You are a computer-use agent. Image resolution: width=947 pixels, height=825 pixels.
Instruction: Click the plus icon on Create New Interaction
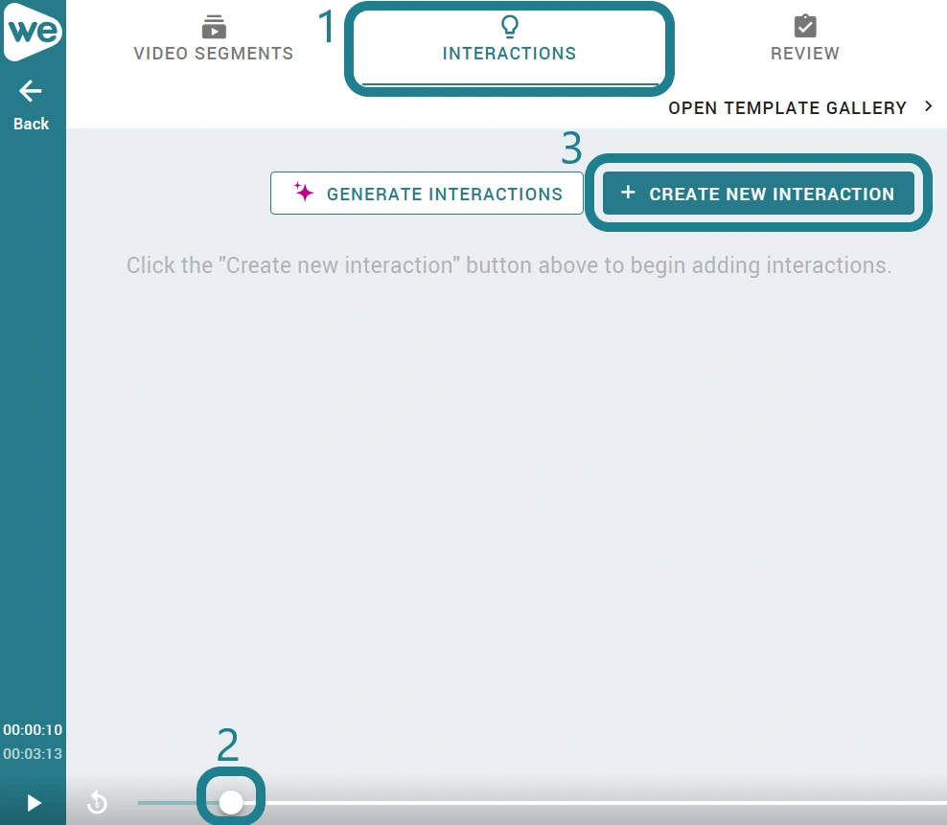tap(628, 192)
